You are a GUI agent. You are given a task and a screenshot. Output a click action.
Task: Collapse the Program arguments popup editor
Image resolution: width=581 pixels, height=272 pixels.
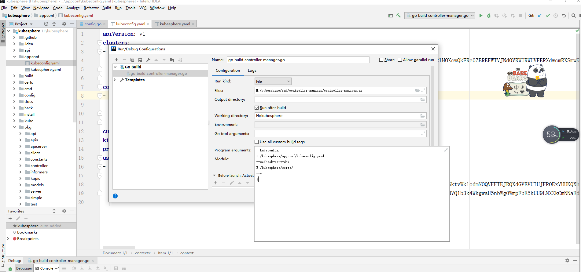[x=446, y=150]
